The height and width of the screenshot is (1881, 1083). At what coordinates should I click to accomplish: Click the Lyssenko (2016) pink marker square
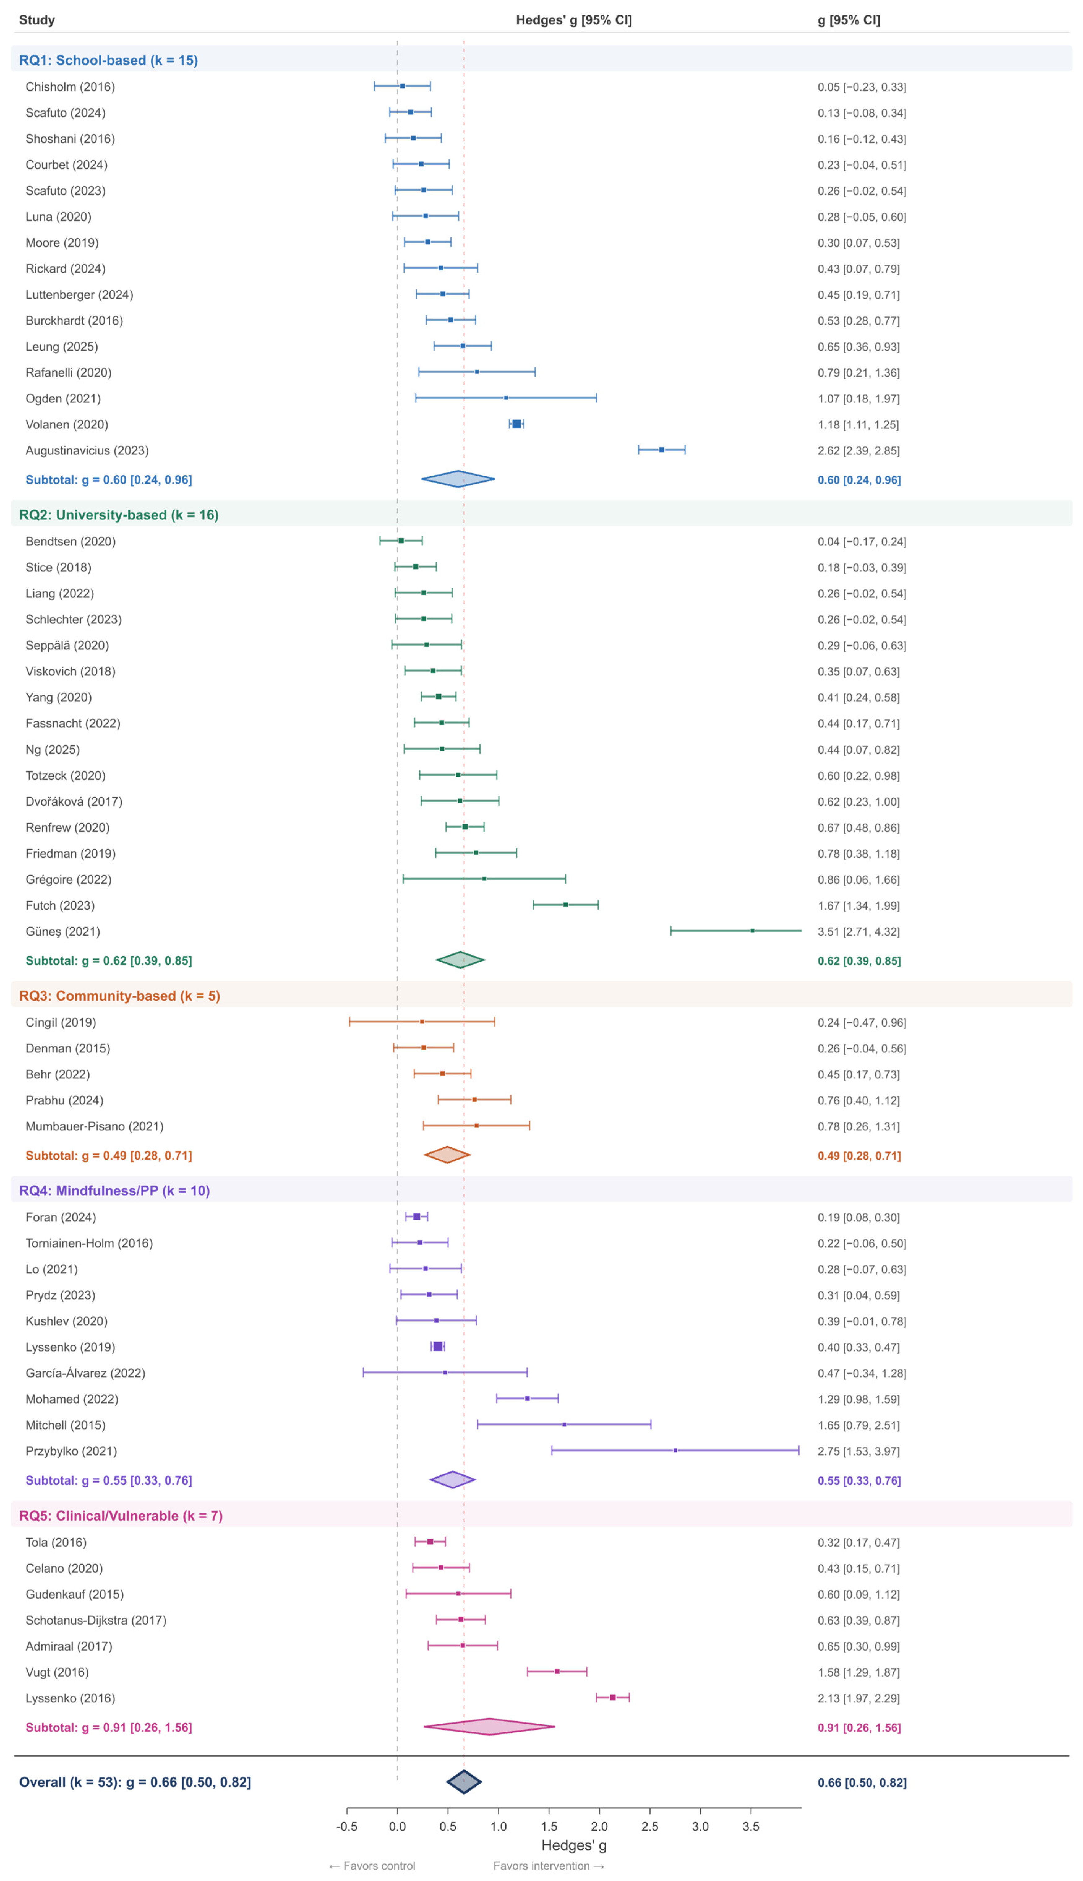(x=613, y=1697)
